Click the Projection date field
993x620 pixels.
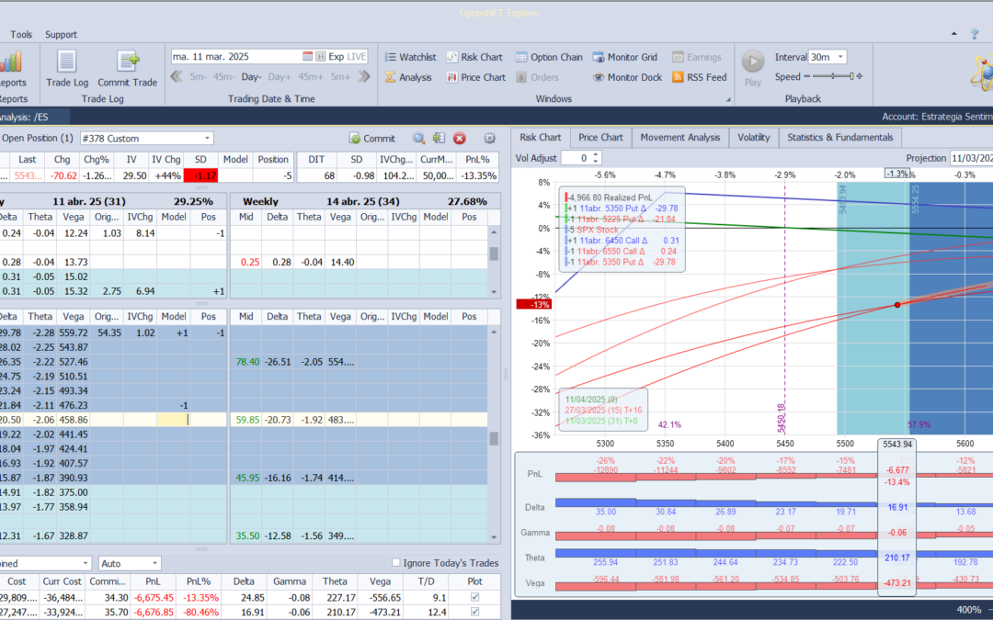click(x=971, y=158)
